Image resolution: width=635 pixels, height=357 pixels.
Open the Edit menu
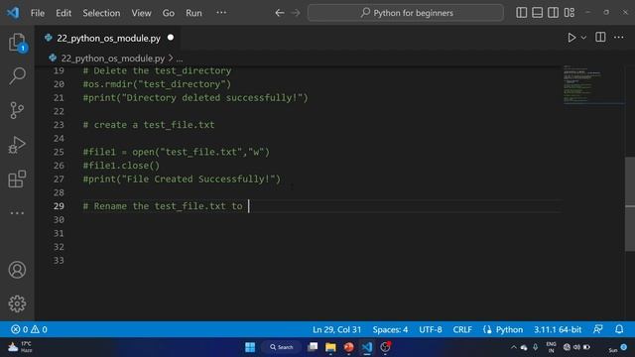click(x=63, y=13)
